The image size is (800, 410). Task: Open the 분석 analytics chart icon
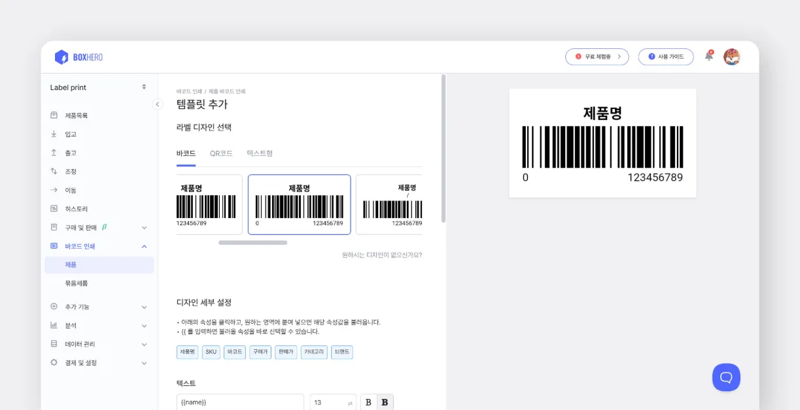(53, 325)
